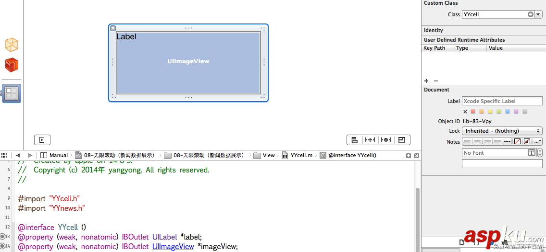Open the Class dropdown arrow

[538, 14]
